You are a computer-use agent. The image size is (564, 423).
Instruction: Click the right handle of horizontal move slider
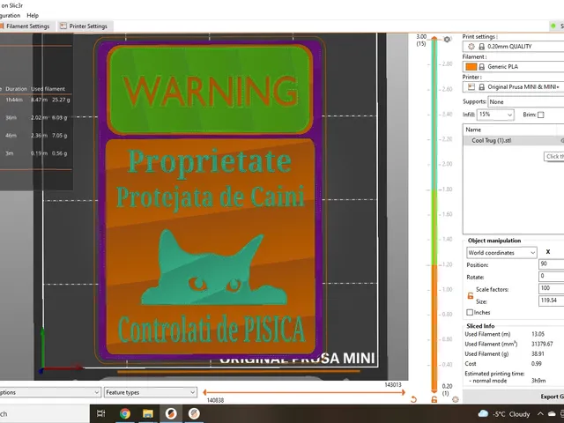point(404,392)
